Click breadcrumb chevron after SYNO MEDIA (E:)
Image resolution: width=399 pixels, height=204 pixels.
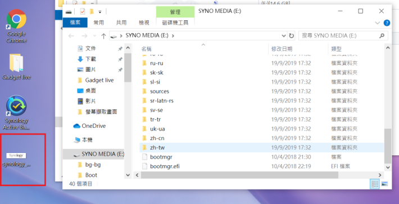[173, 36]
